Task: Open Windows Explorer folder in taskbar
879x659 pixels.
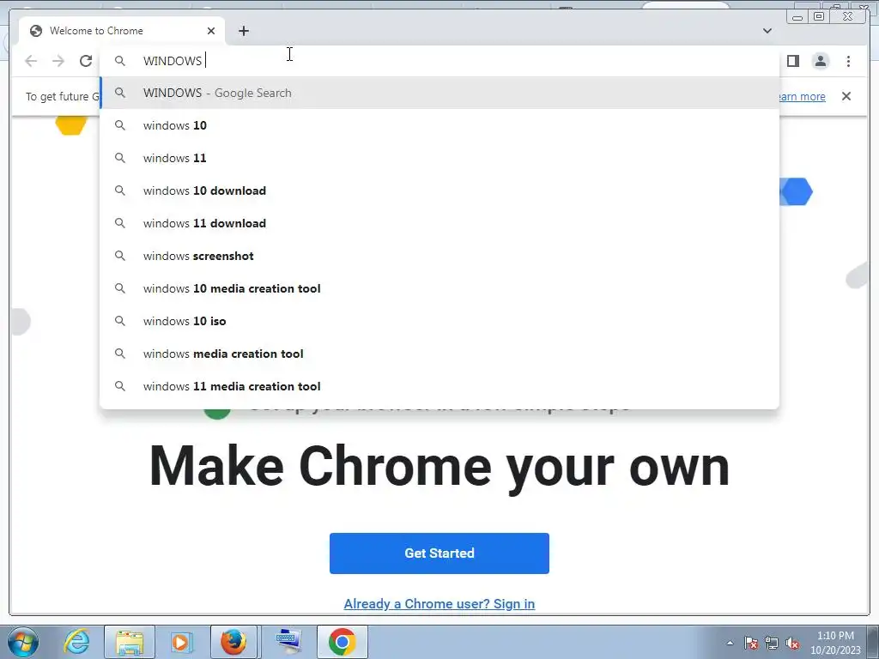Action: (x=130, y=642)
